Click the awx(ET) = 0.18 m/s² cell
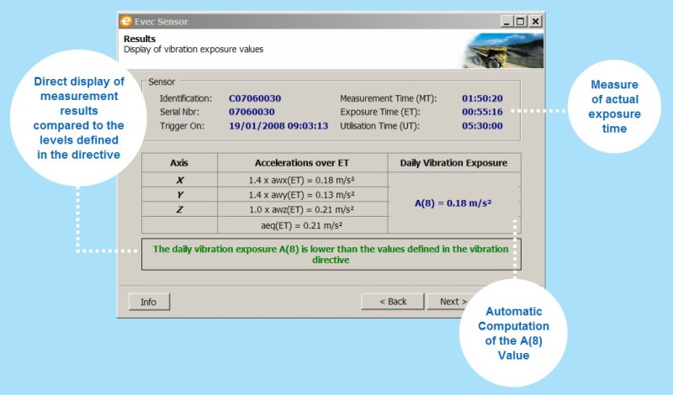673x395 pixels. coord(302,180)
